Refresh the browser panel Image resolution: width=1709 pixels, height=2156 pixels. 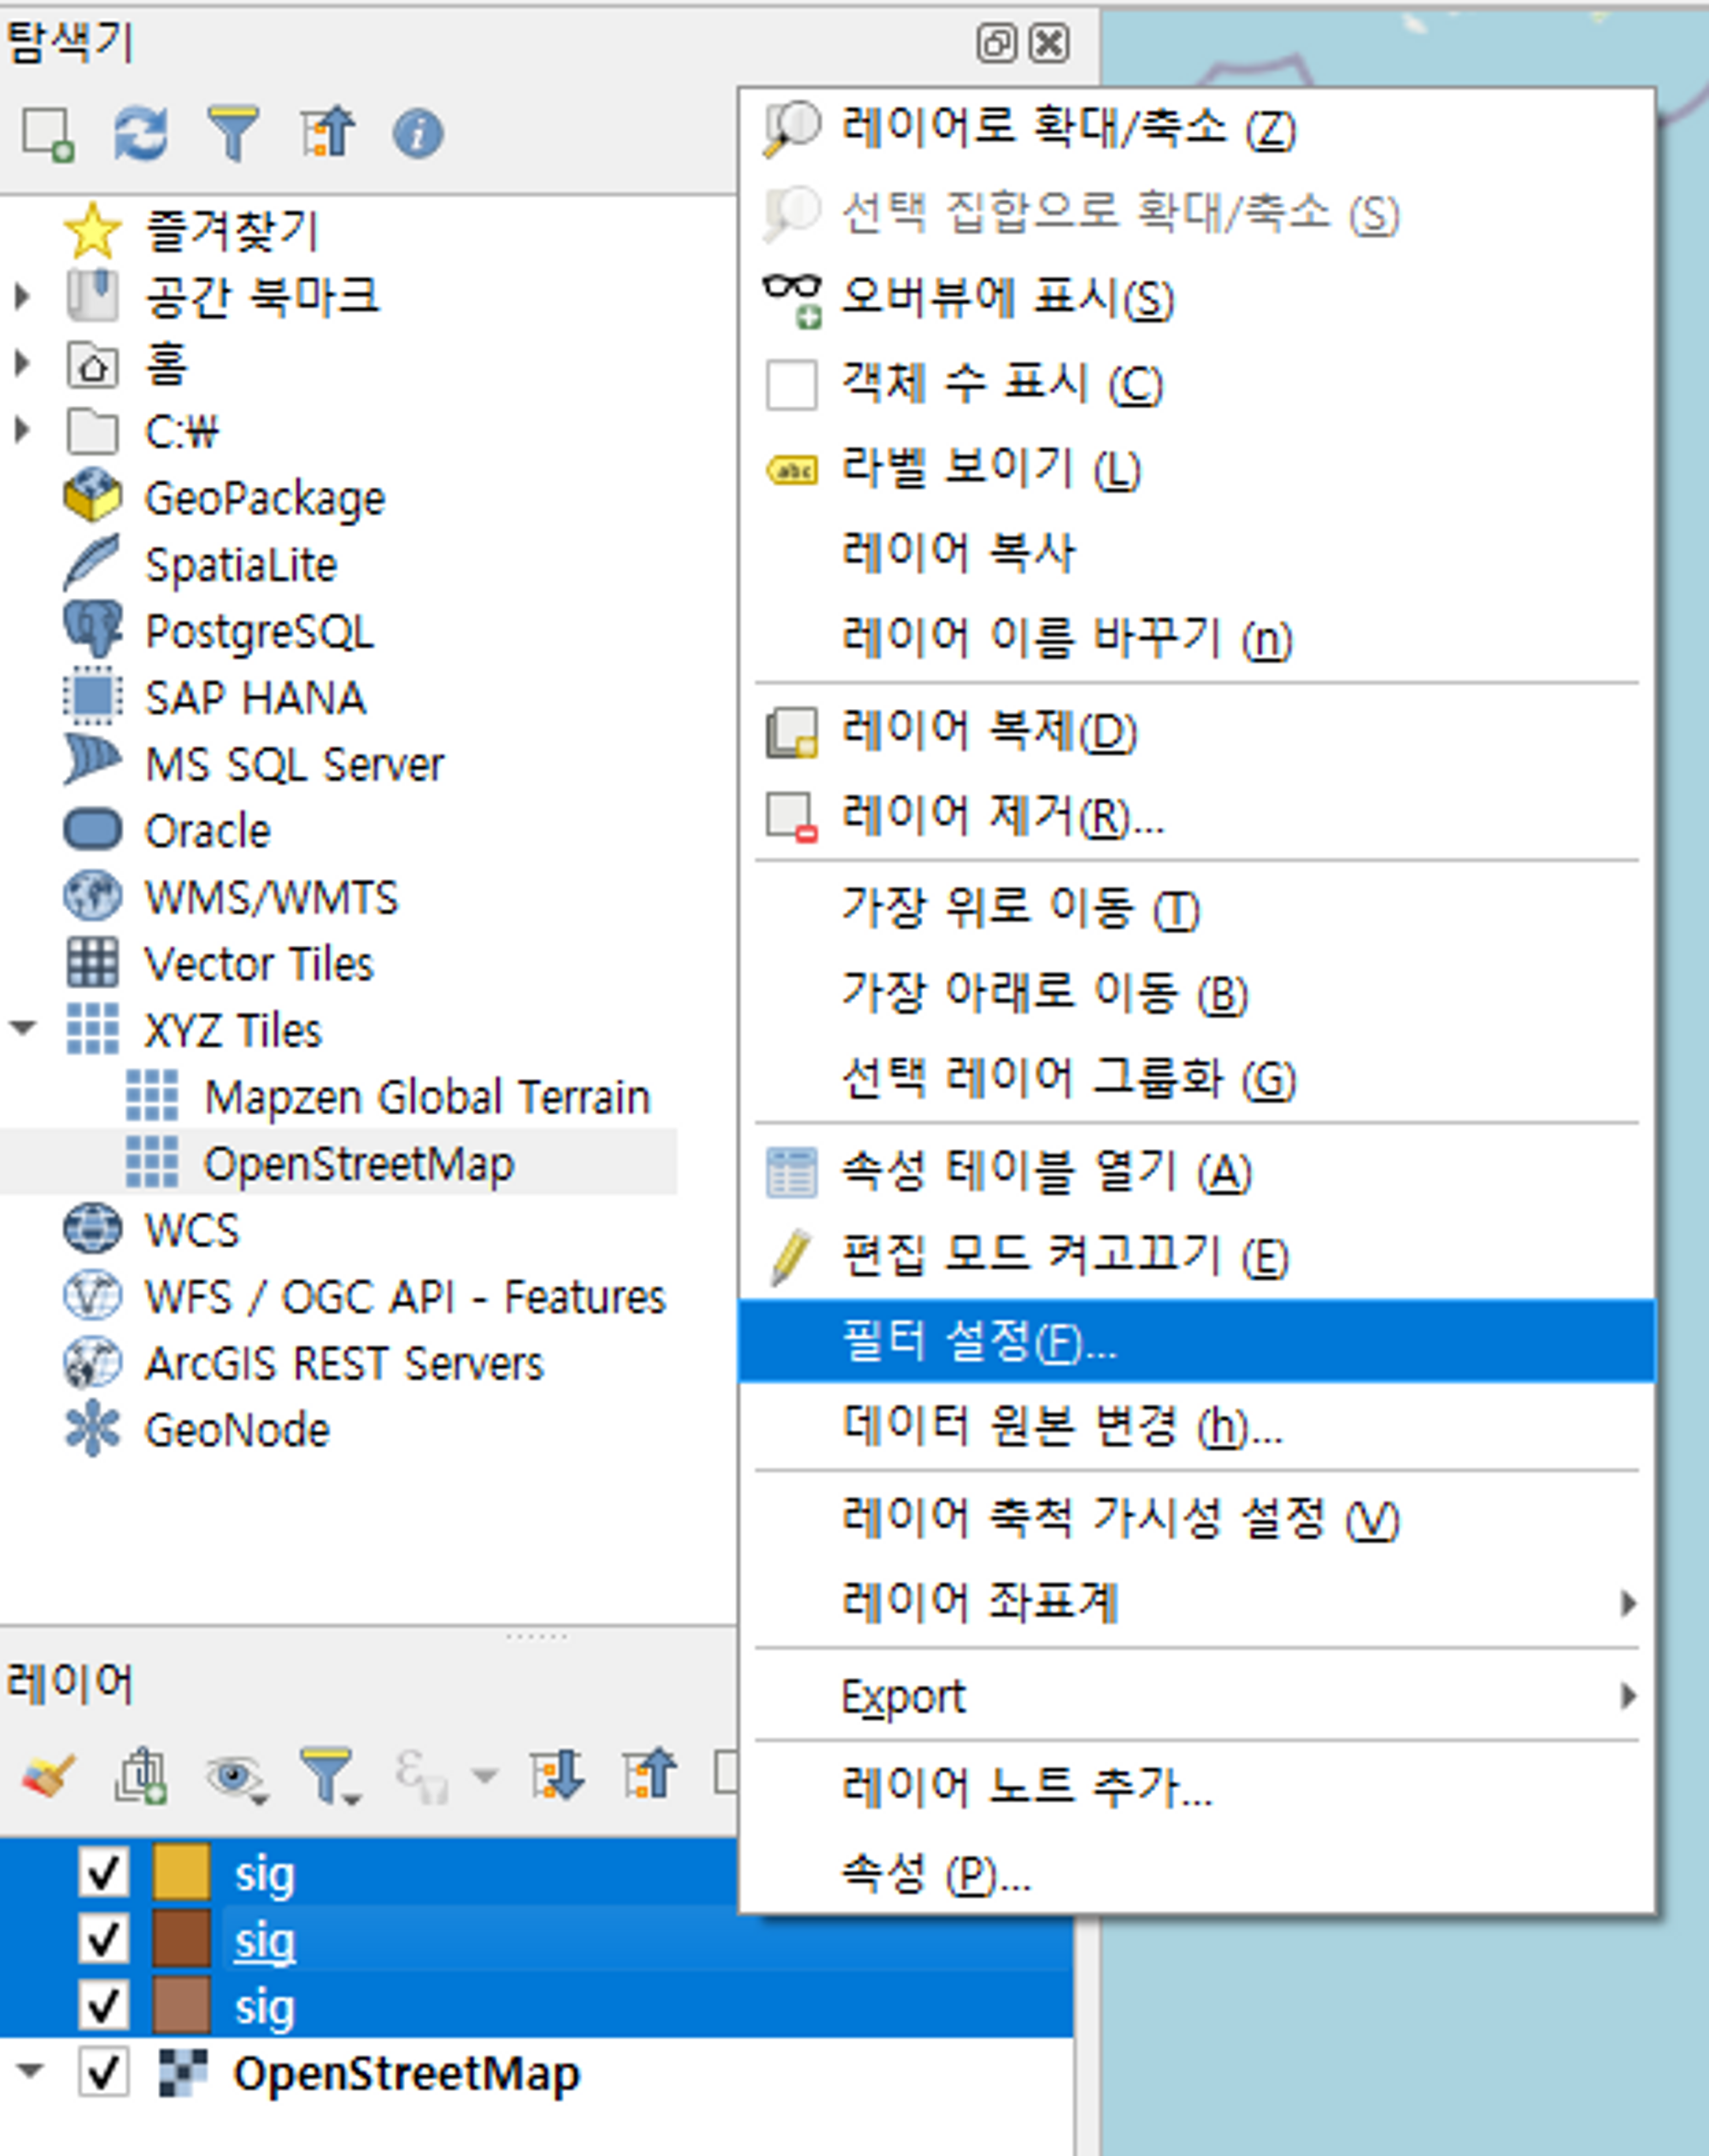pyautogui.click(x=140, y=133)
